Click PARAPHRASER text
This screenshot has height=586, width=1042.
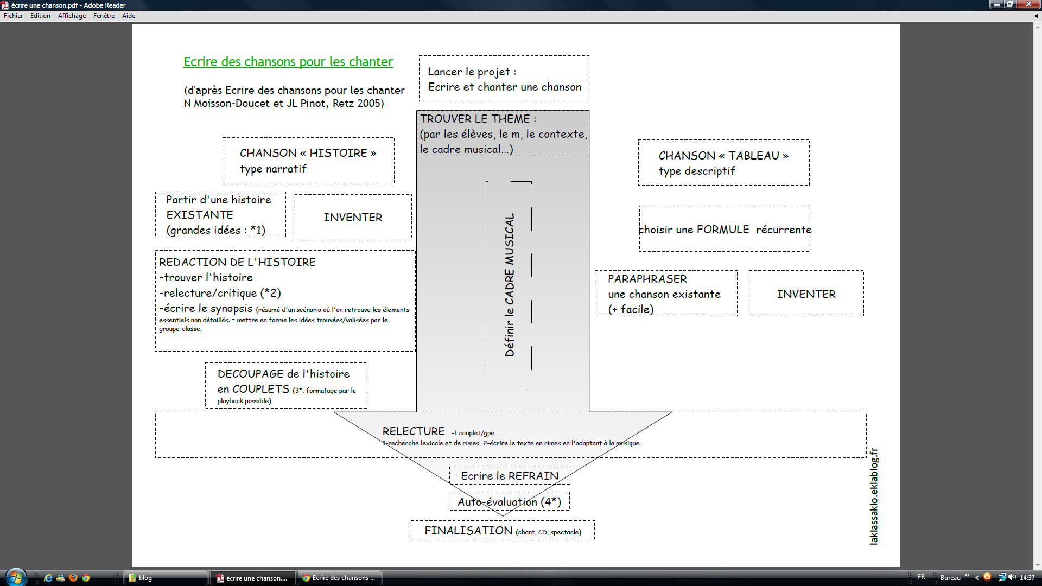point(647,279)
